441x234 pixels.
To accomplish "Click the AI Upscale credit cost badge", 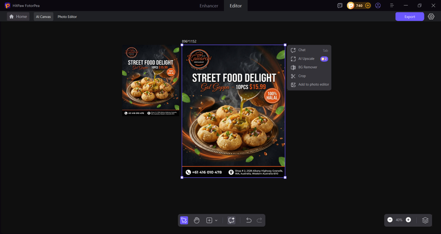I will coord(324,59).
